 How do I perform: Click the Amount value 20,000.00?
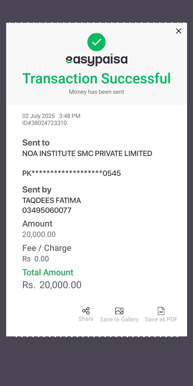(39, 235)
